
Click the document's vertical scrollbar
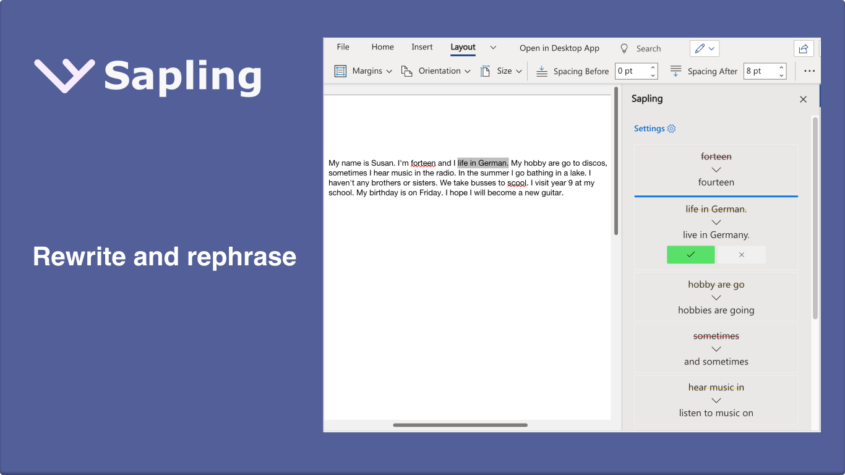tap(616, 161)
